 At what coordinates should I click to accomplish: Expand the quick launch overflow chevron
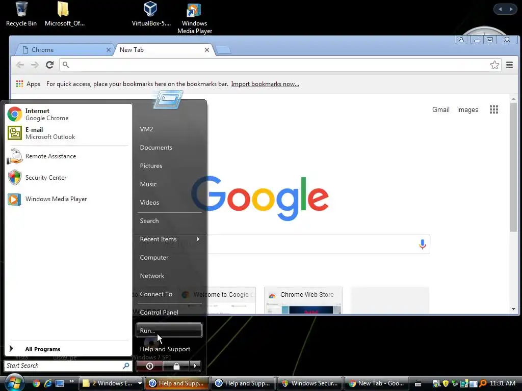tap(71, 381)
